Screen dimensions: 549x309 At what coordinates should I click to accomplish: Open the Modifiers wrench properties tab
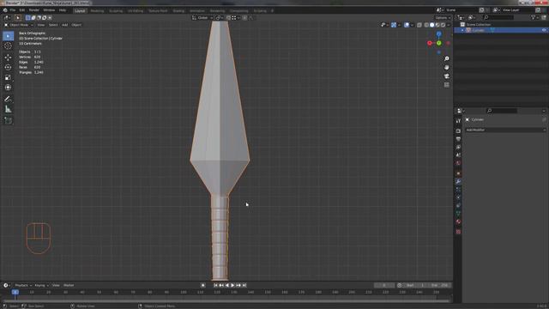[x=458, y=181]
